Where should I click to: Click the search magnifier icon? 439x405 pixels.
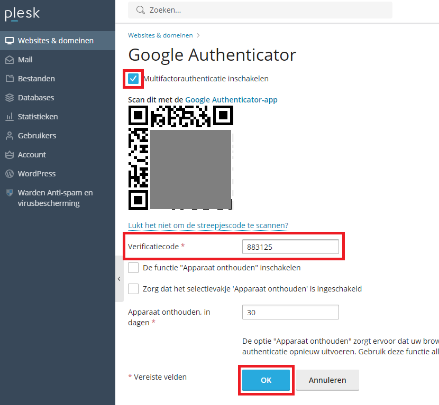pos(140,10)
